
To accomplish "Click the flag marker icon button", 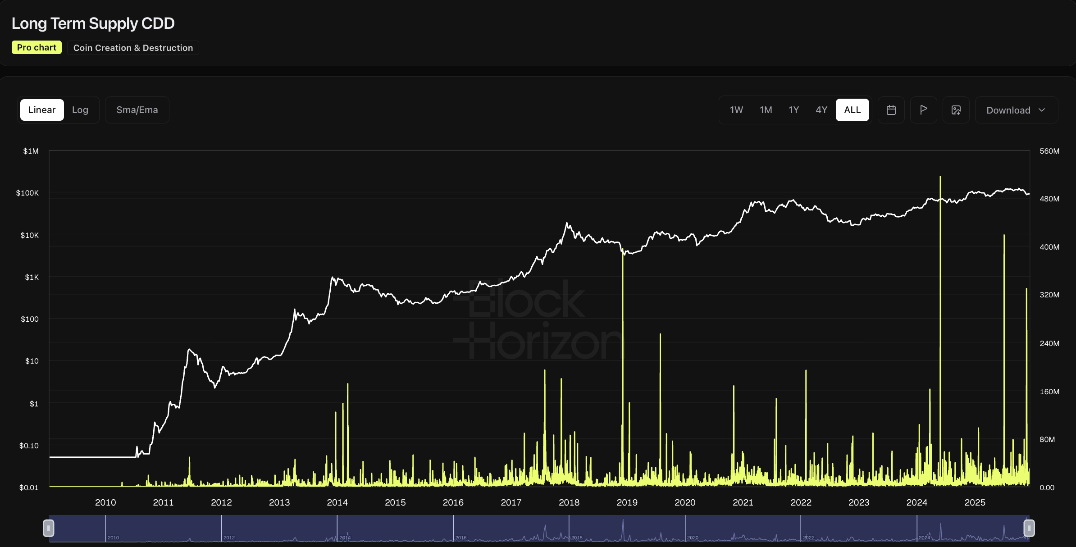I will click(923, 110).
